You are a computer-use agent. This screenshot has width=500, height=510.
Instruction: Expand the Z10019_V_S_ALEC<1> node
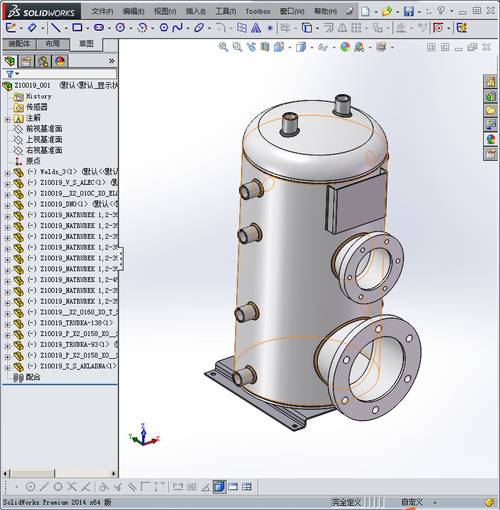[7, 184]
